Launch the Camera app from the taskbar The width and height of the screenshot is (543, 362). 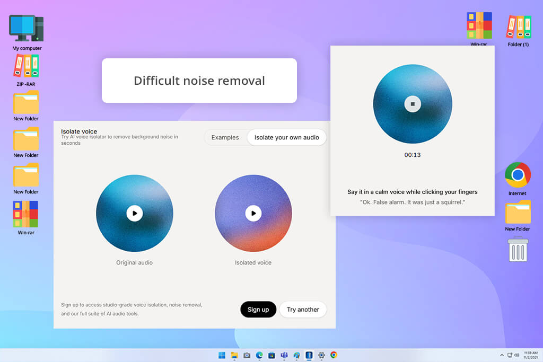(x=247, y=355)
